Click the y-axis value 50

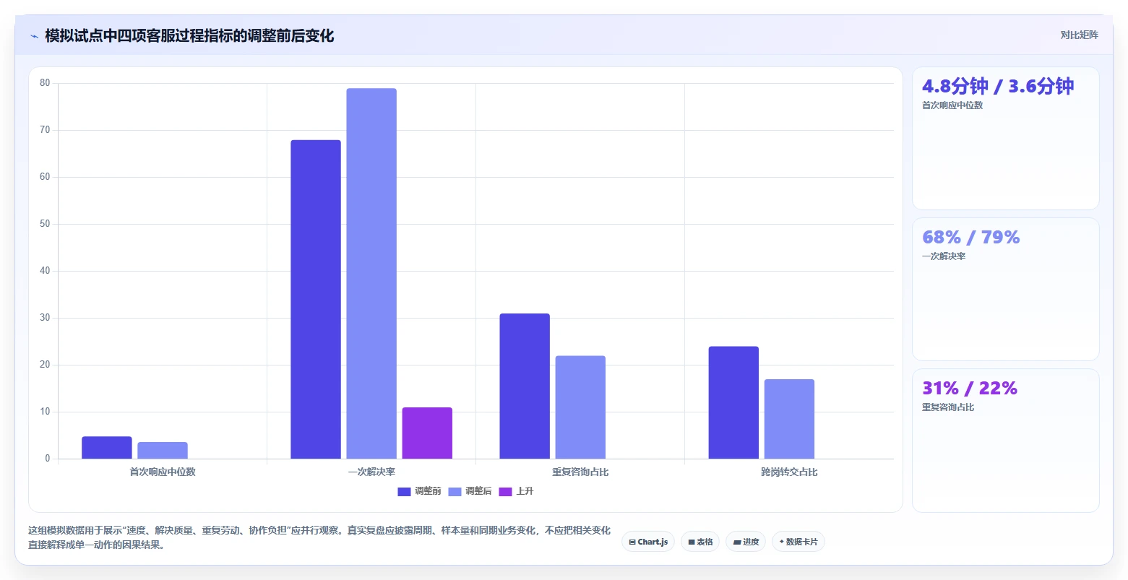pyautogui.click(x=45, y=224)
